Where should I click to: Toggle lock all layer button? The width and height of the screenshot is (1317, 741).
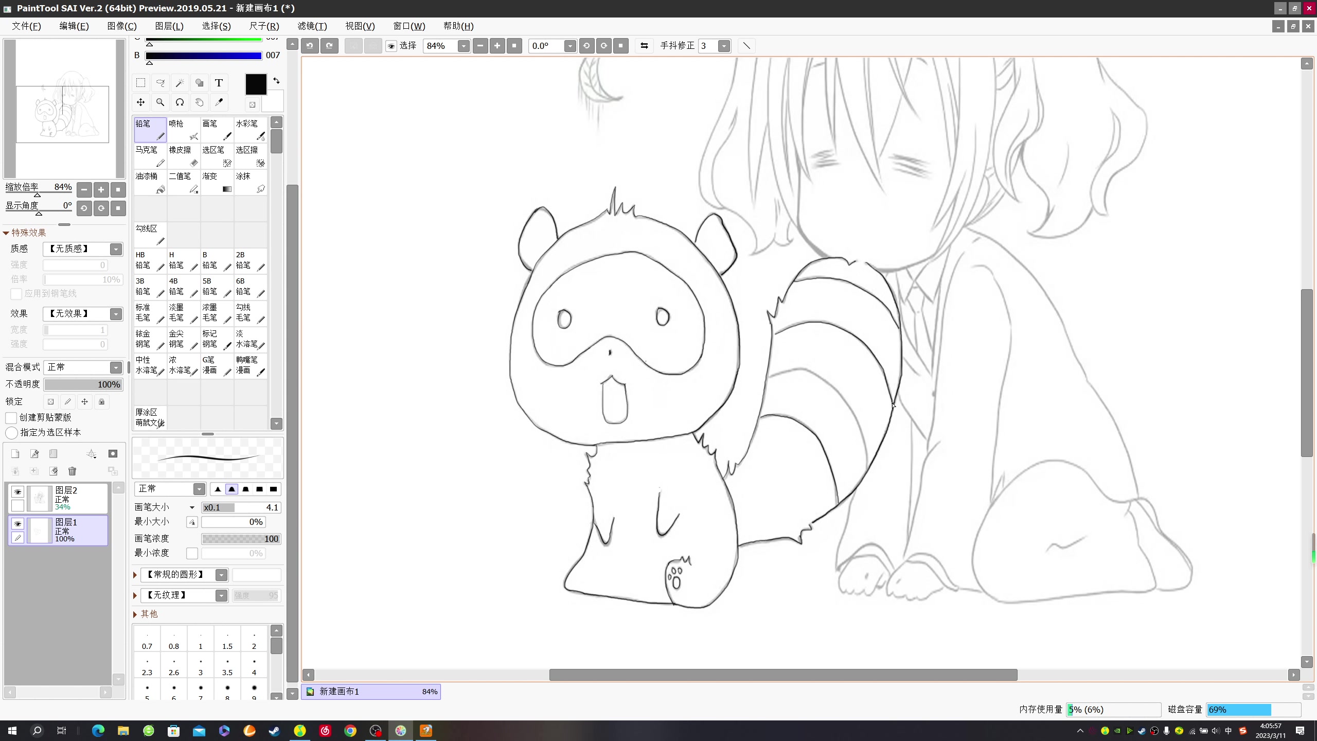(101, 402)
